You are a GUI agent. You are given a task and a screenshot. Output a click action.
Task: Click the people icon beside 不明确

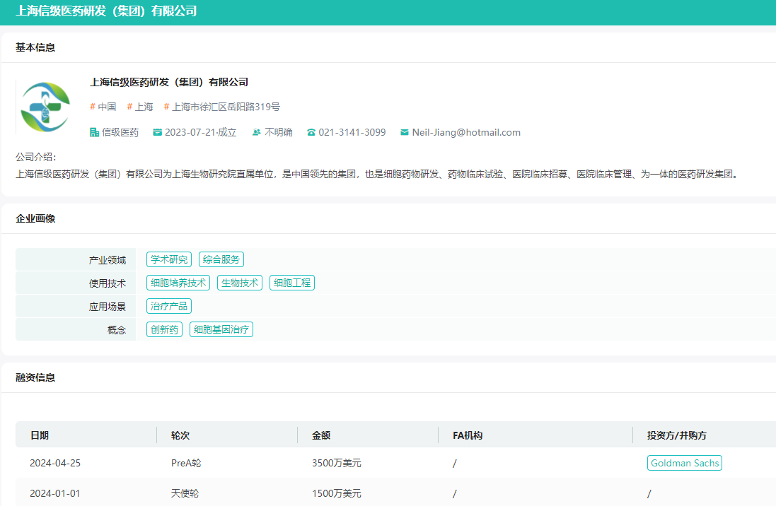coord(257,132)
